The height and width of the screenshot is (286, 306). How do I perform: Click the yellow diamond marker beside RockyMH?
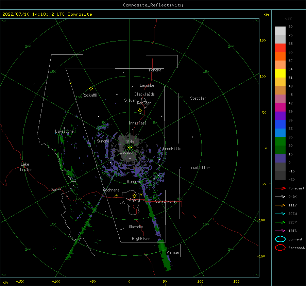(x=91, y=89)
